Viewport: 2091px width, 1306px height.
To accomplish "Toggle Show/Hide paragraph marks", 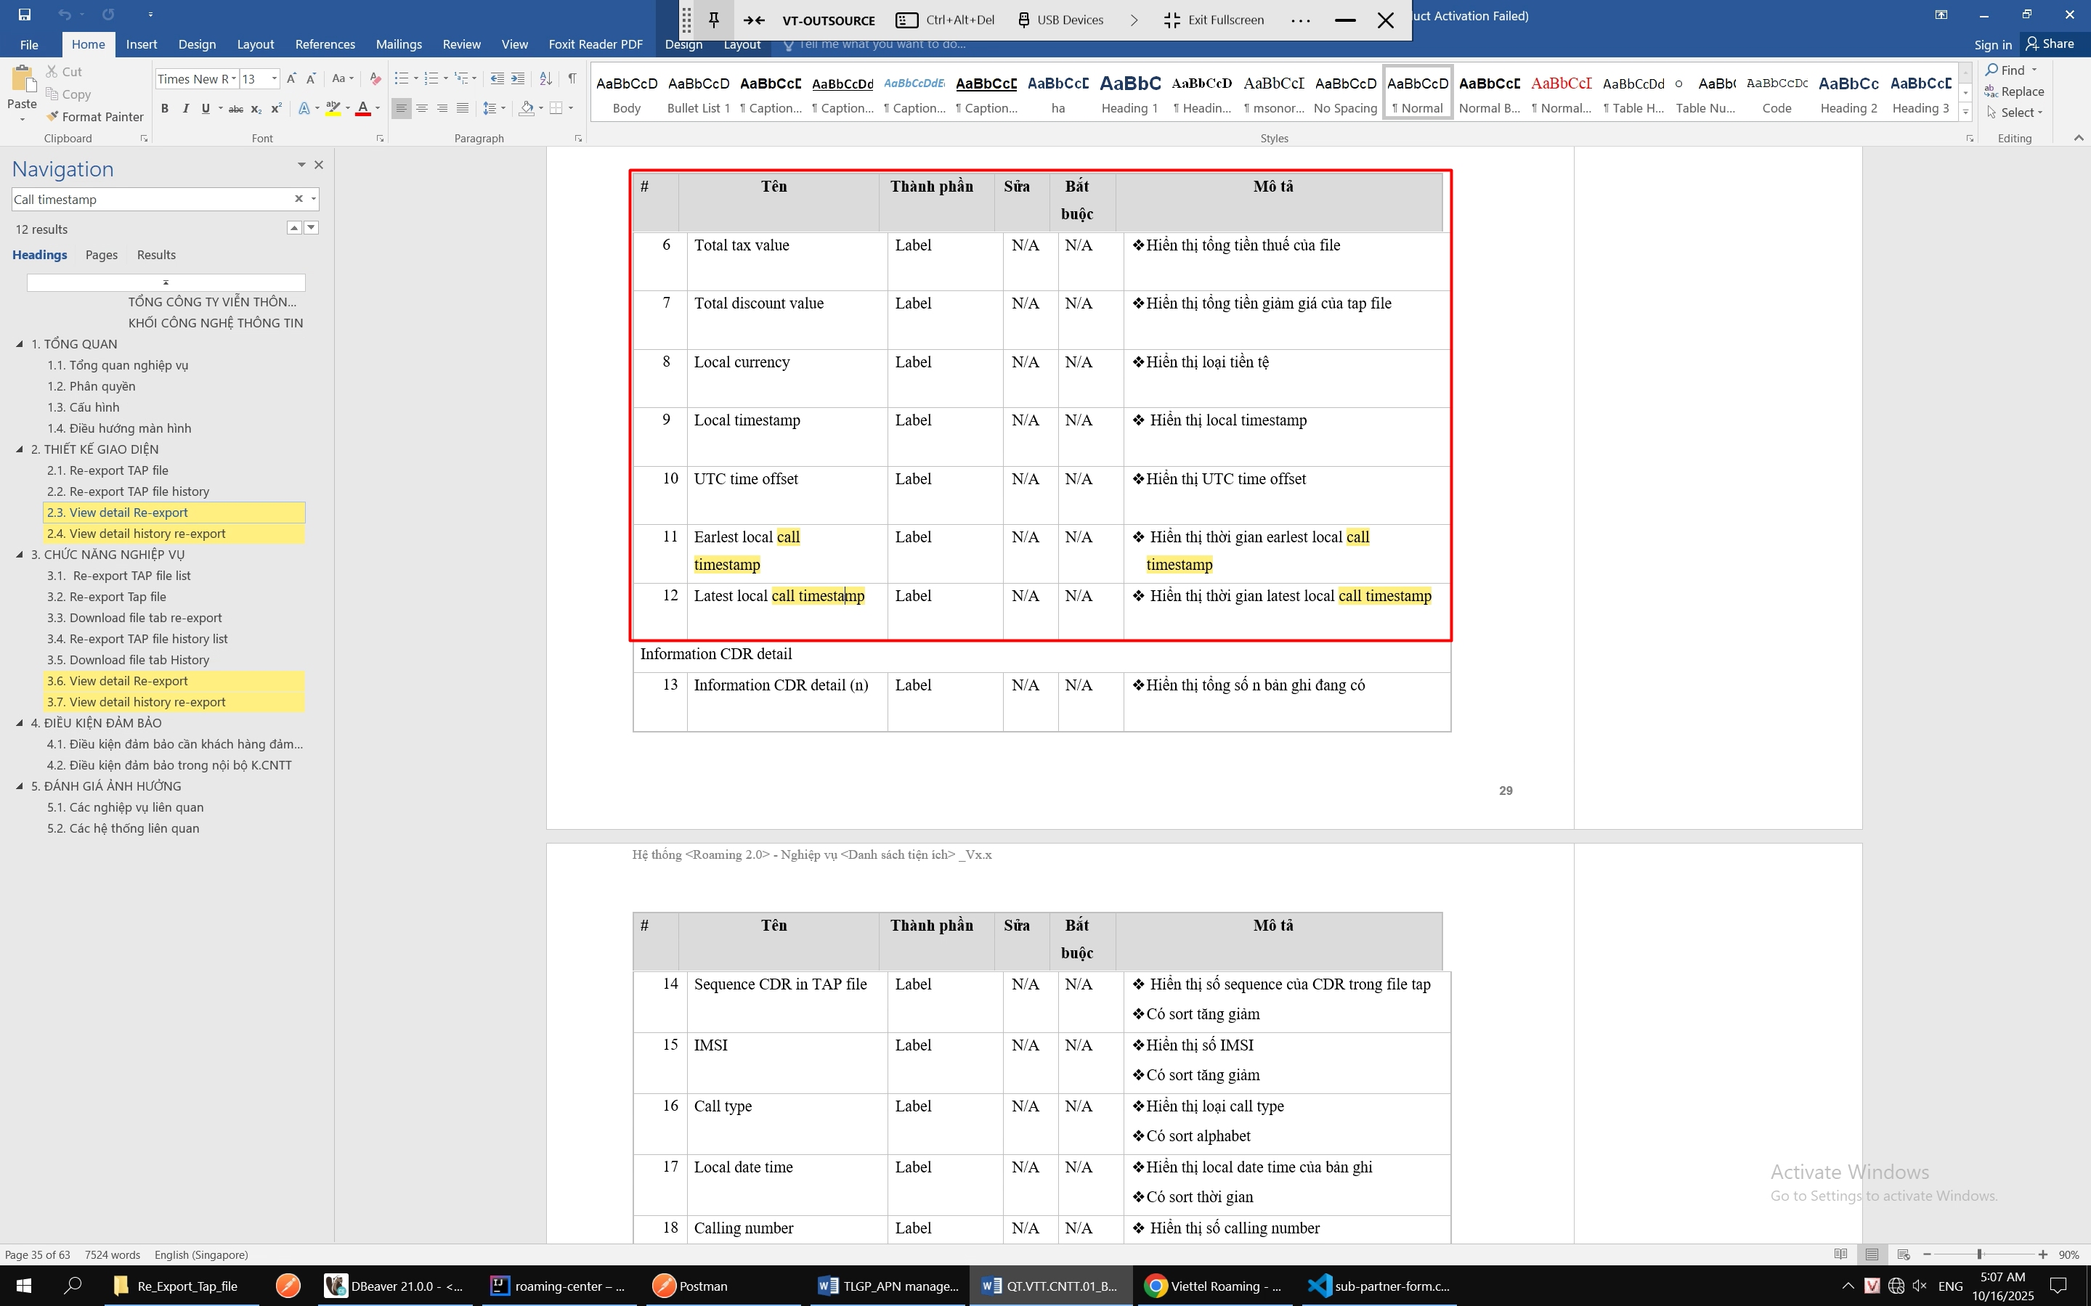I will tap(572, 78).
